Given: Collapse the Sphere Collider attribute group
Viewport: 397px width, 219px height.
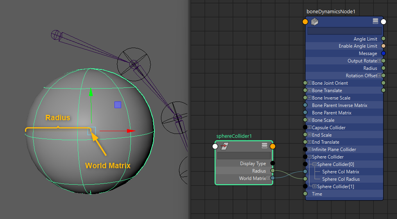Looking at the screenshot, I should click(309, 157).
